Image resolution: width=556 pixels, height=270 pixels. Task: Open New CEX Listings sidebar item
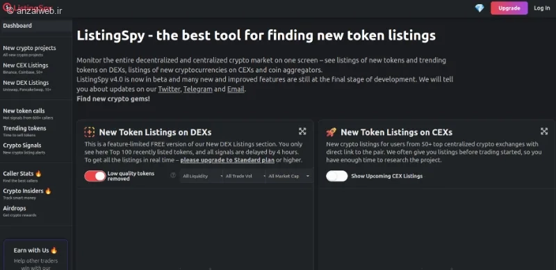click(26, 68)
